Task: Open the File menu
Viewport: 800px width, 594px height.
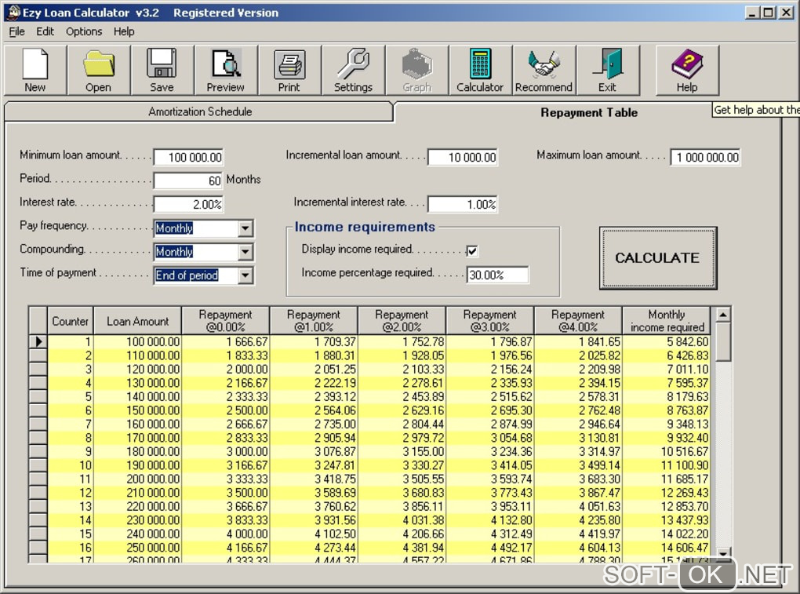Action: coord(16,31)
